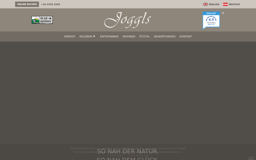Click the scroll-to-top arrow icon

tap(251, 159)
